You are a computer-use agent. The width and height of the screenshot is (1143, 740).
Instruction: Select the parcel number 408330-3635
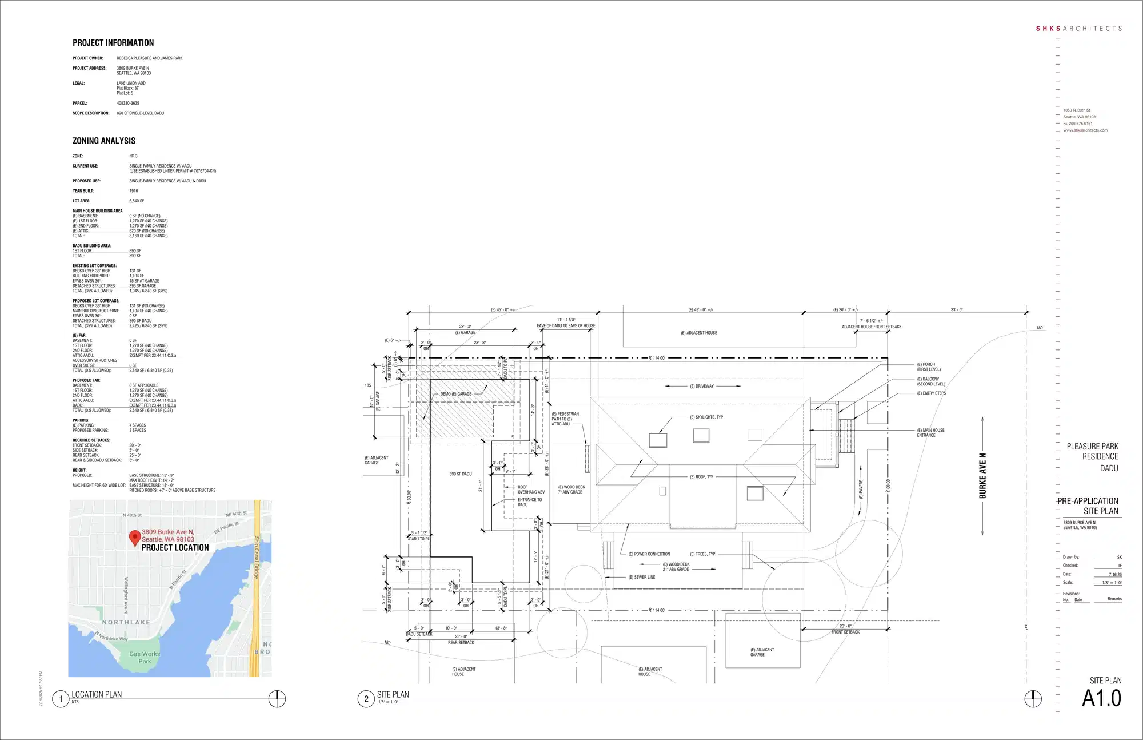coord(128,104)
